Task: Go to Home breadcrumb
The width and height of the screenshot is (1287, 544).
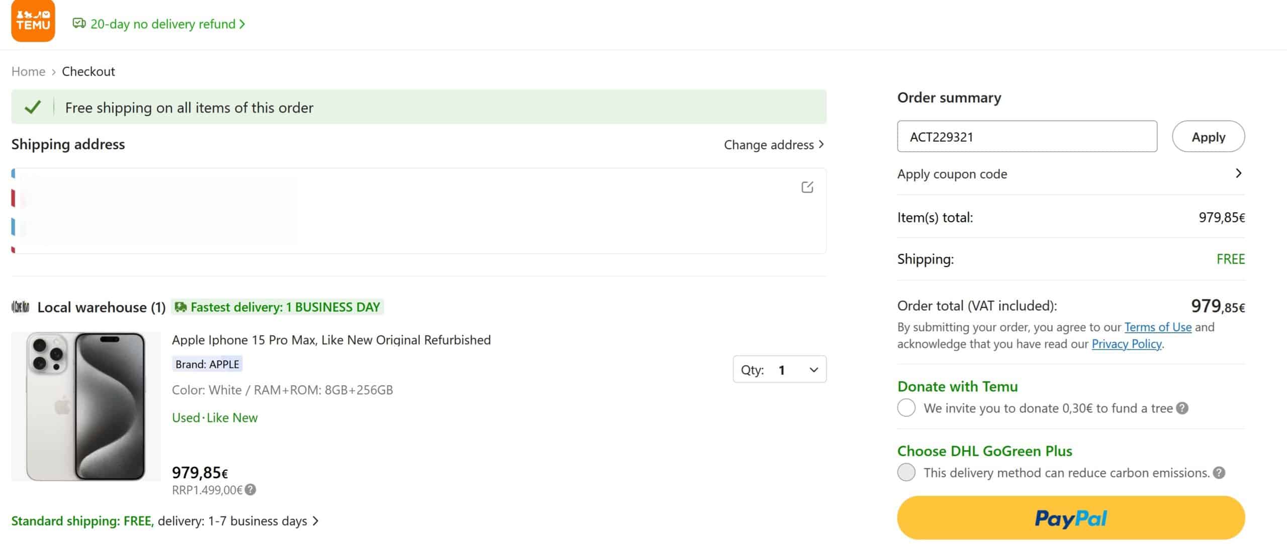Action: pos(28,71)
